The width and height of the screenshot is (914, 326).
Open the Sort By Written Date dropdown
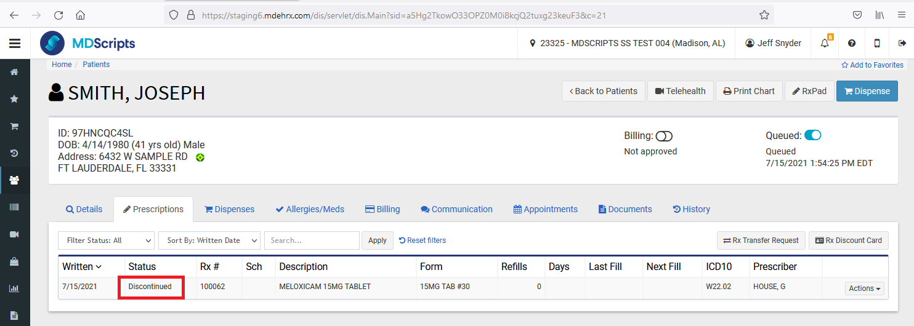click(x=209, y=241)
